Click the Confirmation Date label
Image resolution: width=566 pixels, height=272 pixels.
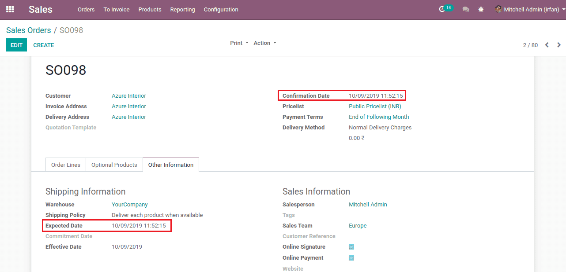[306, 96]
